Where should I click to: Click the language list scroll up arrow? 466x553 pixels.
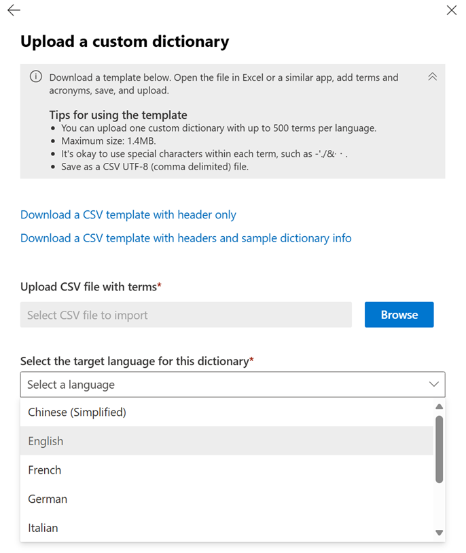click(x=439, y=406)
